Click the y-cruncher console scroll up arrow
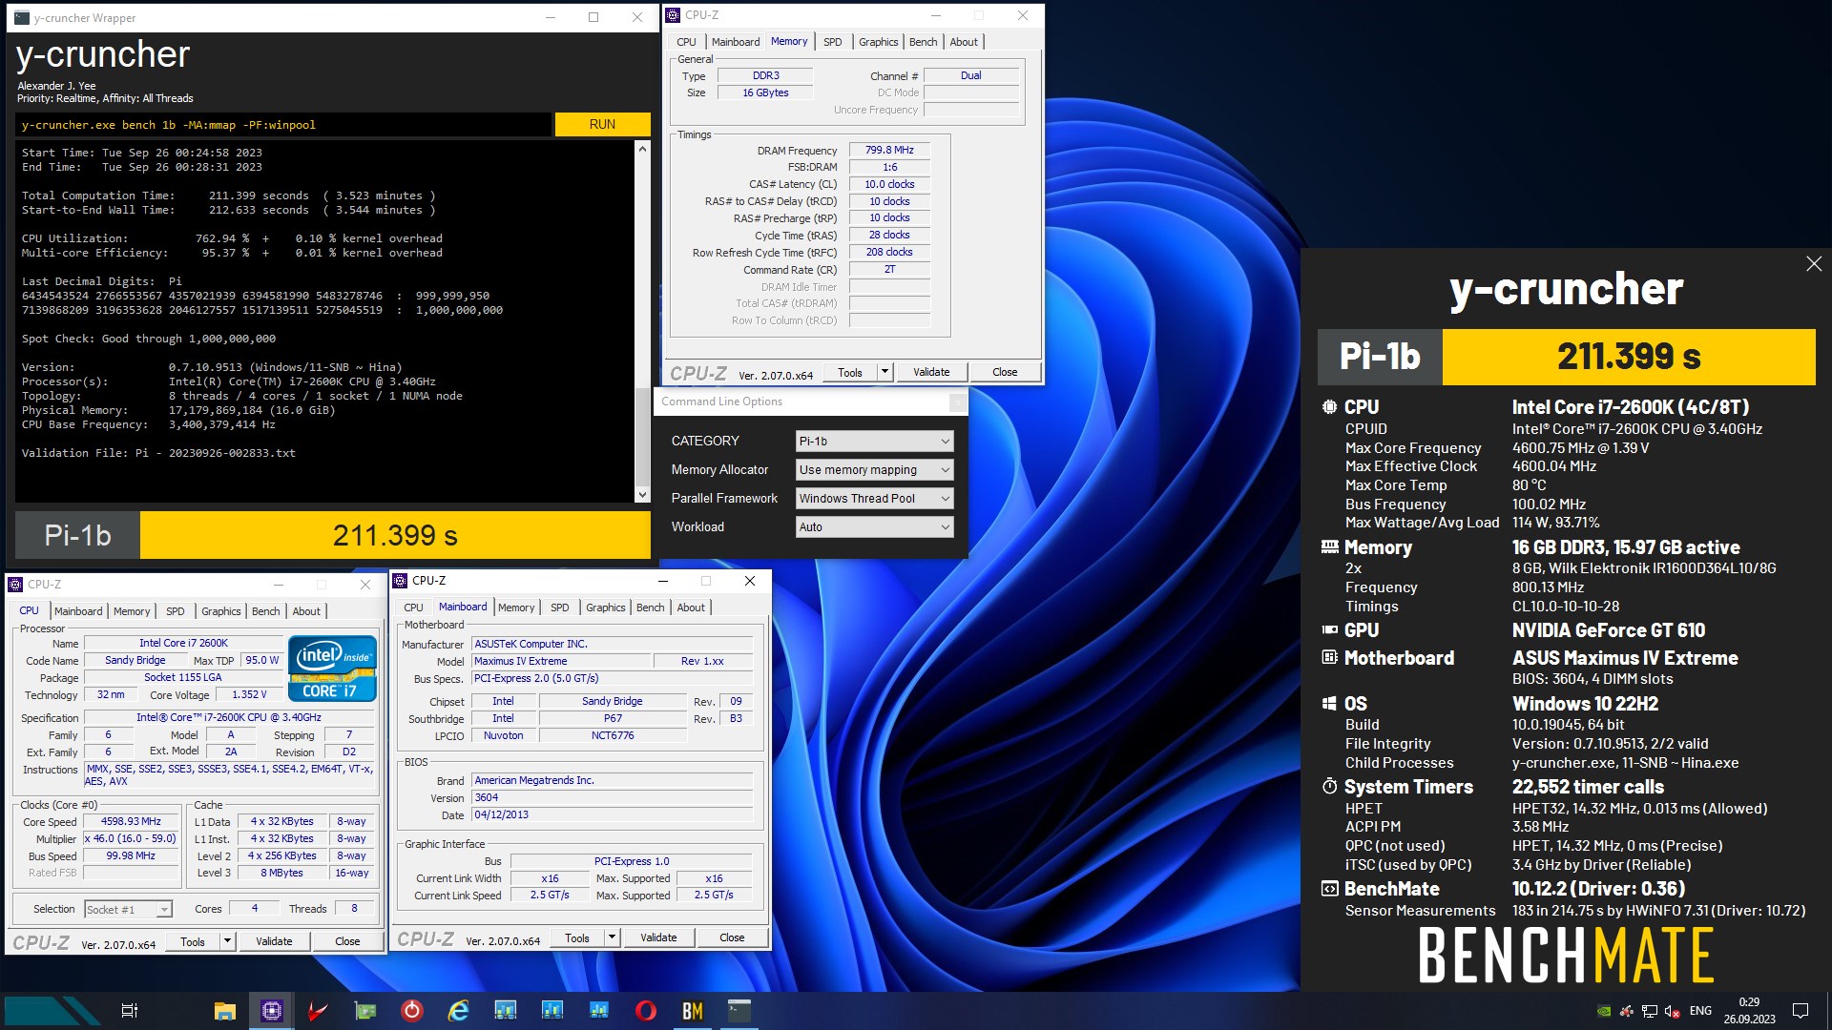The height and width of the screenshot is (1030, 1832). (x=642, y=149)
